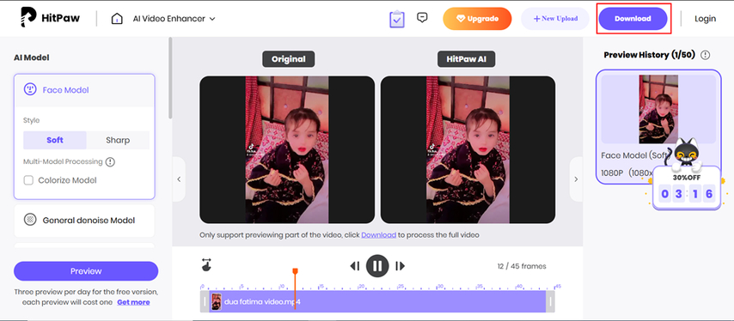The image size is (734, 321).
Task: Click the AI Model panel scrollbar
Action: point(170,77)
